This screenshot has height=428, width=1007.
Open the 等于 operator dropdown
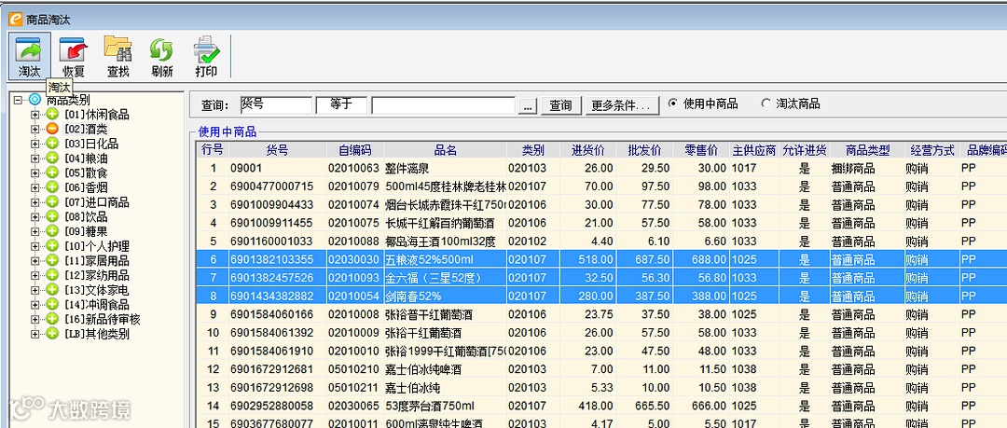[x=341, y=104]
